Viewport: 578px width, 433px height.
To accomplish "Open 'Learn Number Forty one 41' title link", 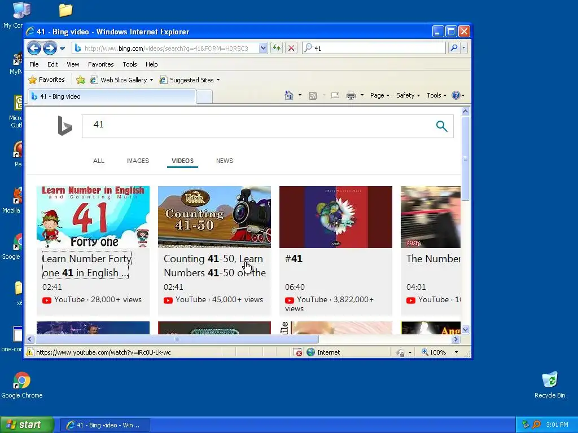I will (86, 266).
